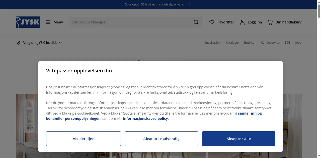Click the Din handlekurv text
This screenshot has width=321, height=158.
(x=288, y=22)
